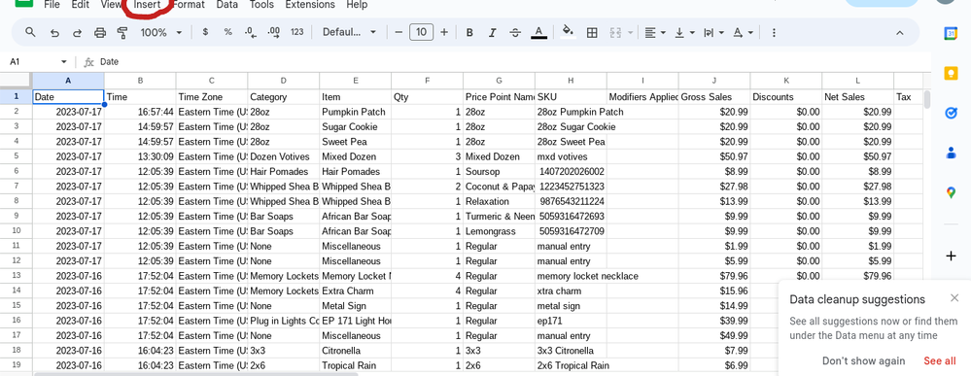
Task: Select column J header
Action: pos(714,81)
